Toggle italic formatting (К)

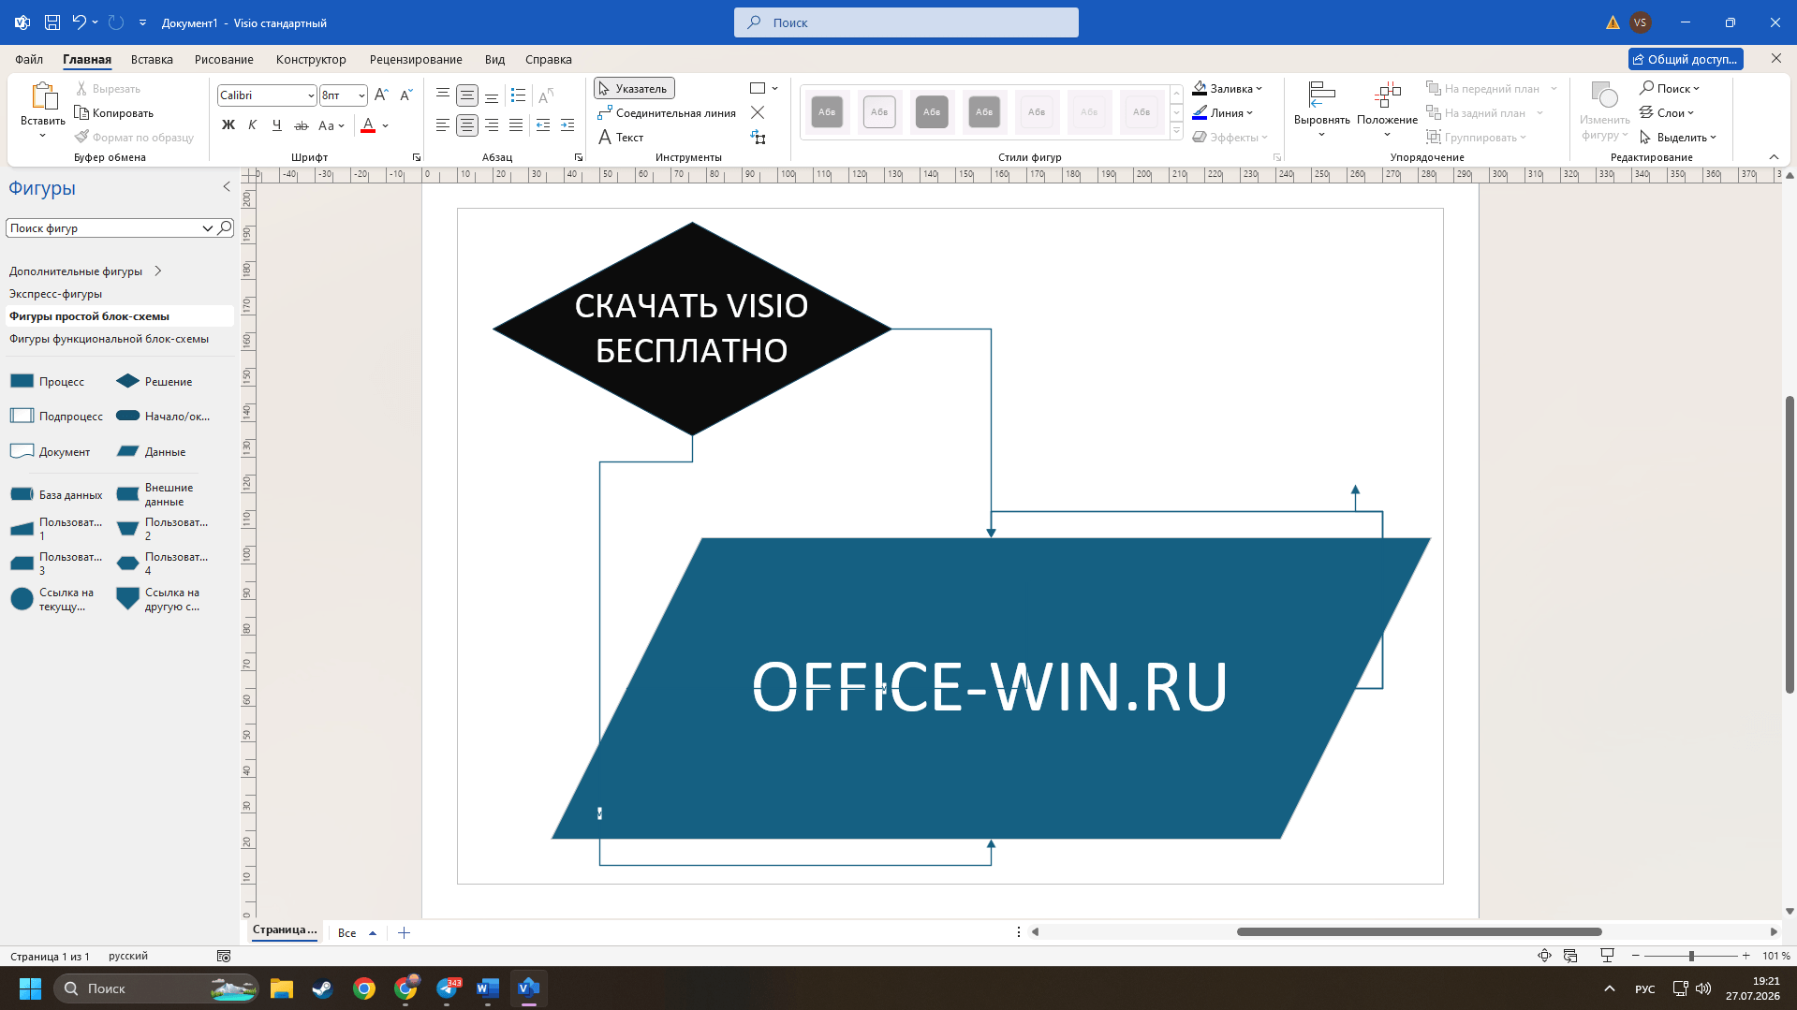[x=252, y=125]
